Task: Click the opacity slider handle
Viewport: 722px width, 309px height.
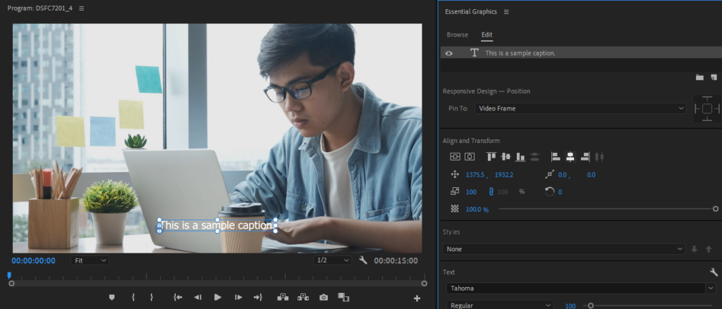Action: coord(715,209)
